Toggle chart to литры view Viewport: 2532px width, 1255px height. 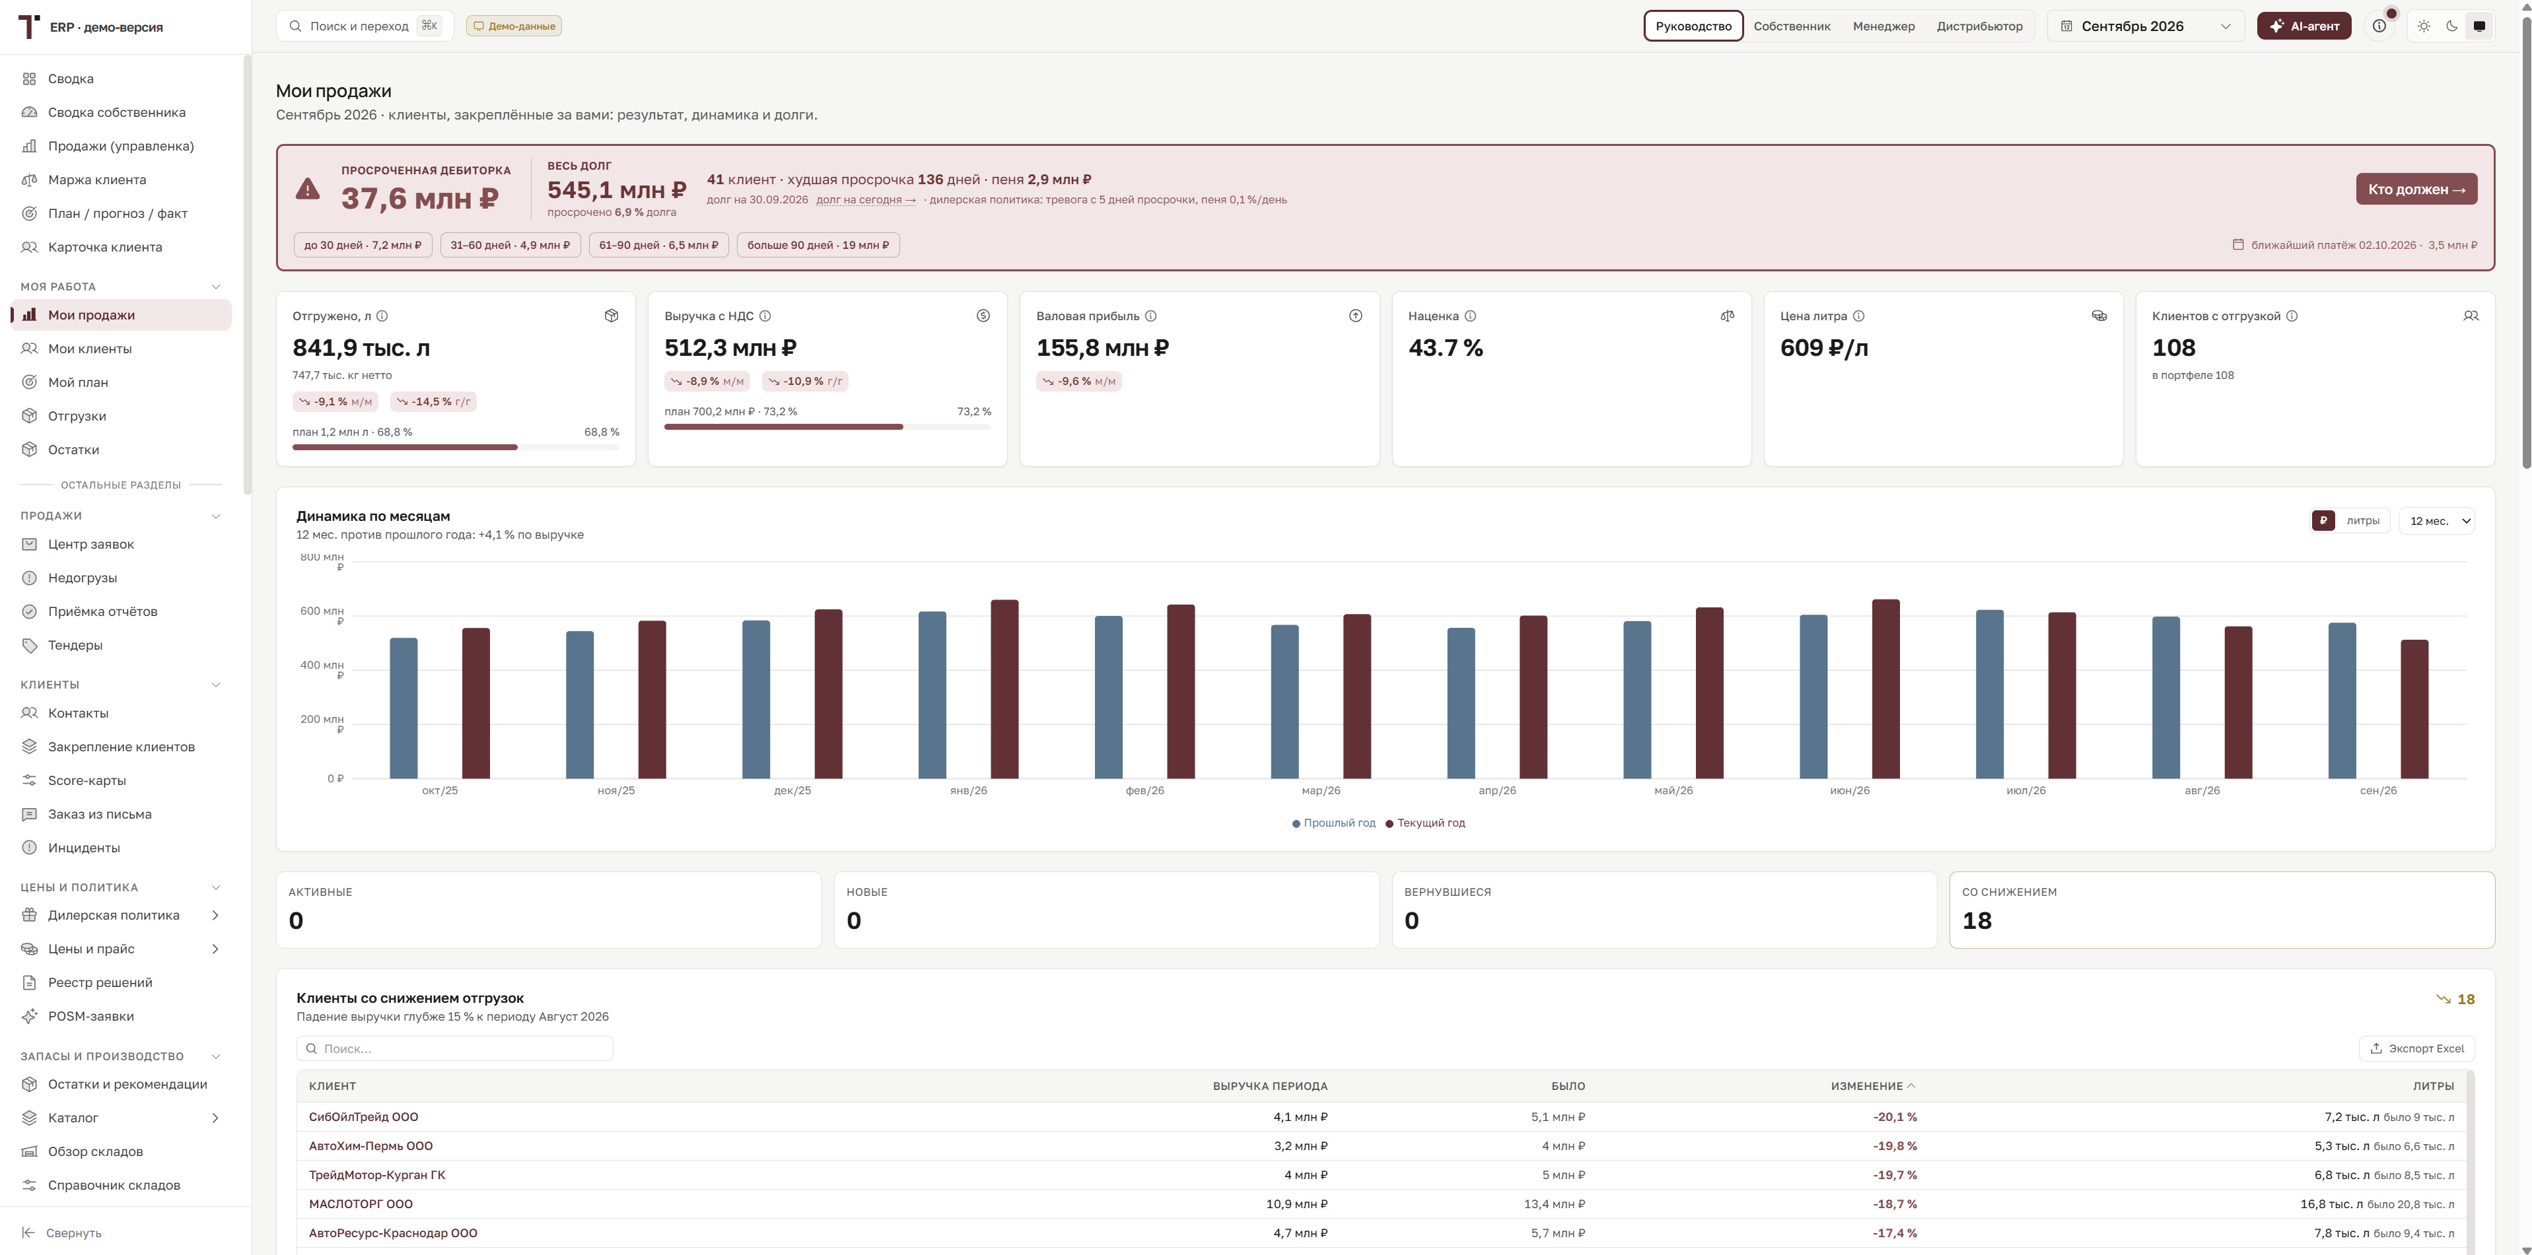2363,521
